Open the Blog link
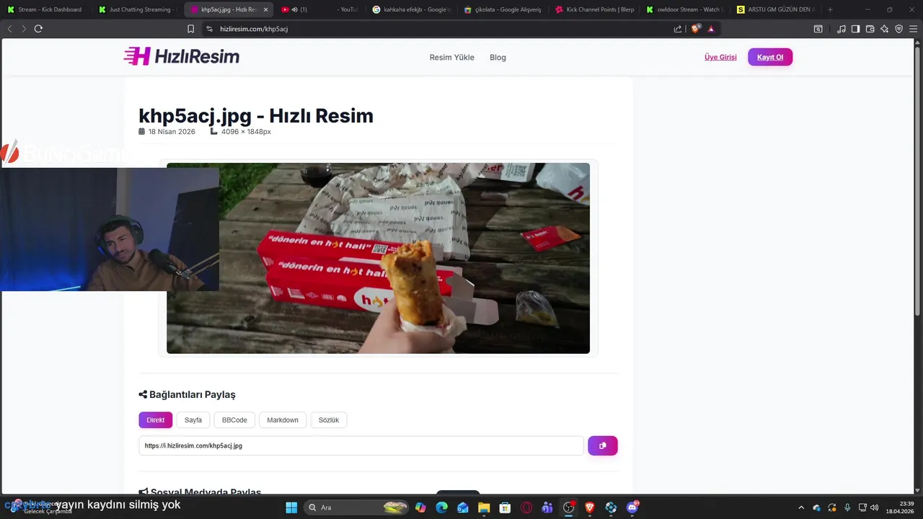The height and width of the screenshot is (519, 923). click(x=498, y=57)
